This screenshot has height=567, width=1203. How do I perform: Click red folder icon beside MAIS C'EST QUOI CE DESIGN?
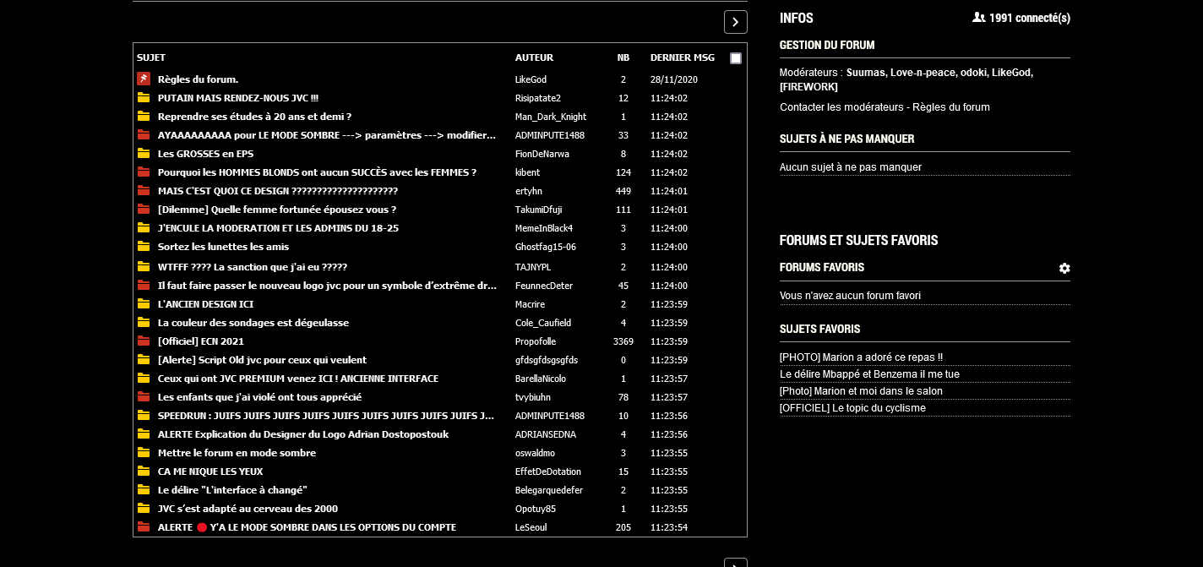click(144, 191)
